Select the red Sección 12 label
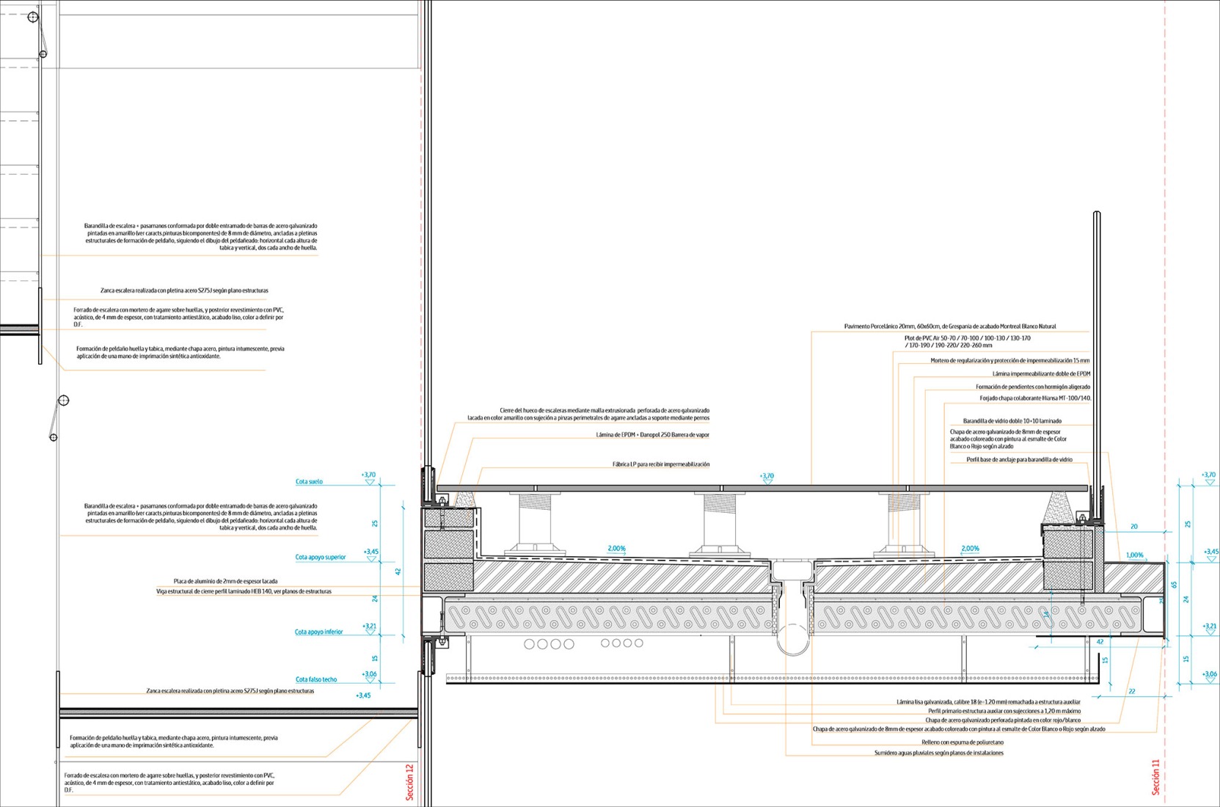This screenshot has width=1220, height=807. (x=410, y=782)
